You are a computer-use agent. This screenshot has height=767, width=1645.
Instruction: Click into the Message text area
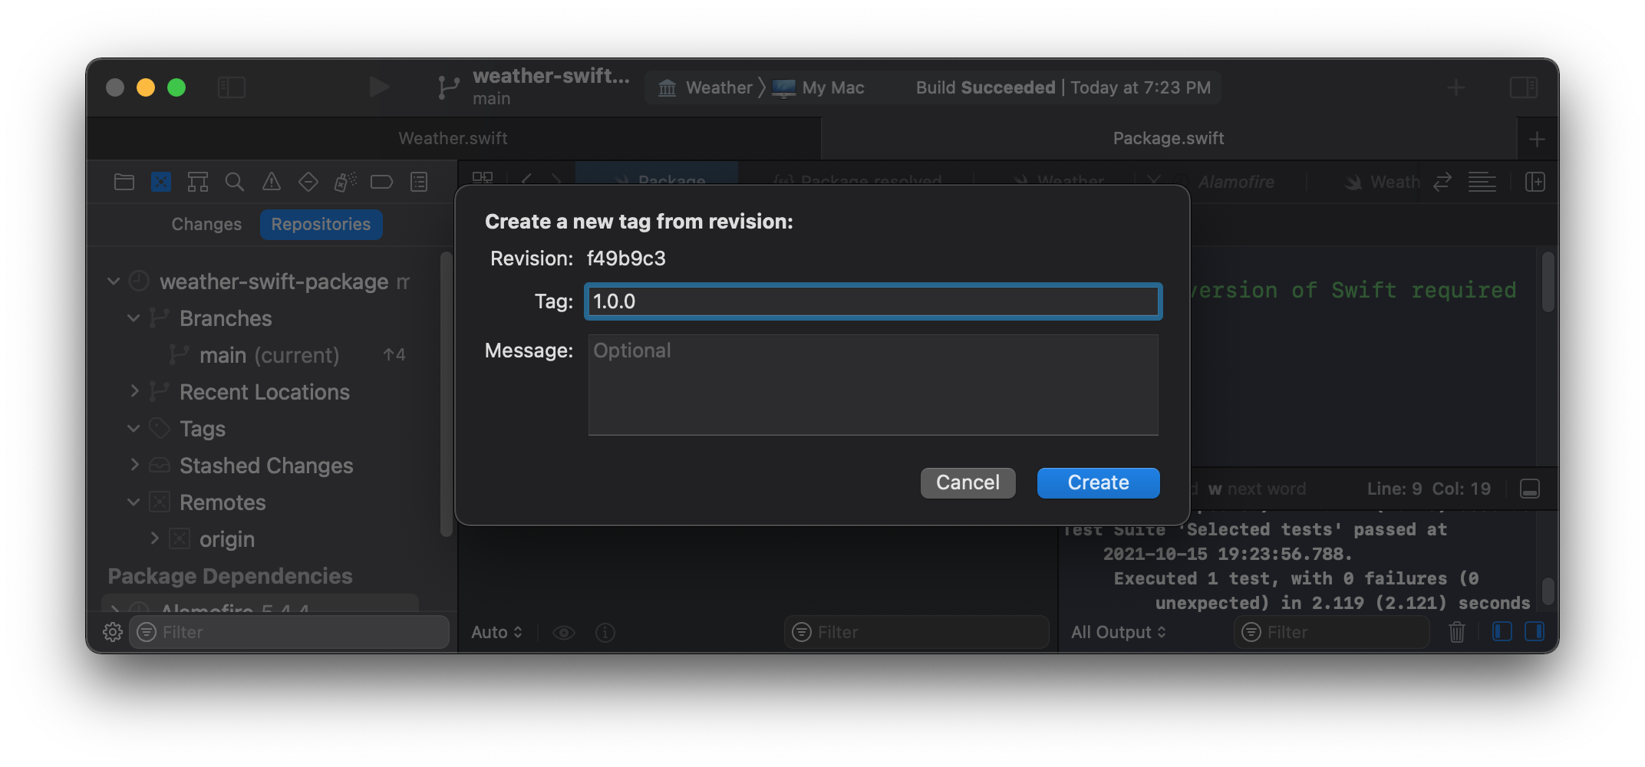[x=873, y=384]
